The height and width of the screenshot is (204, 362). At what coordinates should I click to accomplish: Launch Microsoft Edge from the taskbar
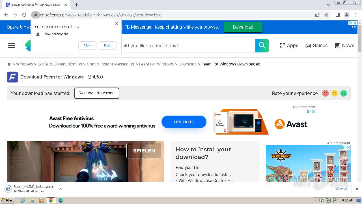click(61, 200)
